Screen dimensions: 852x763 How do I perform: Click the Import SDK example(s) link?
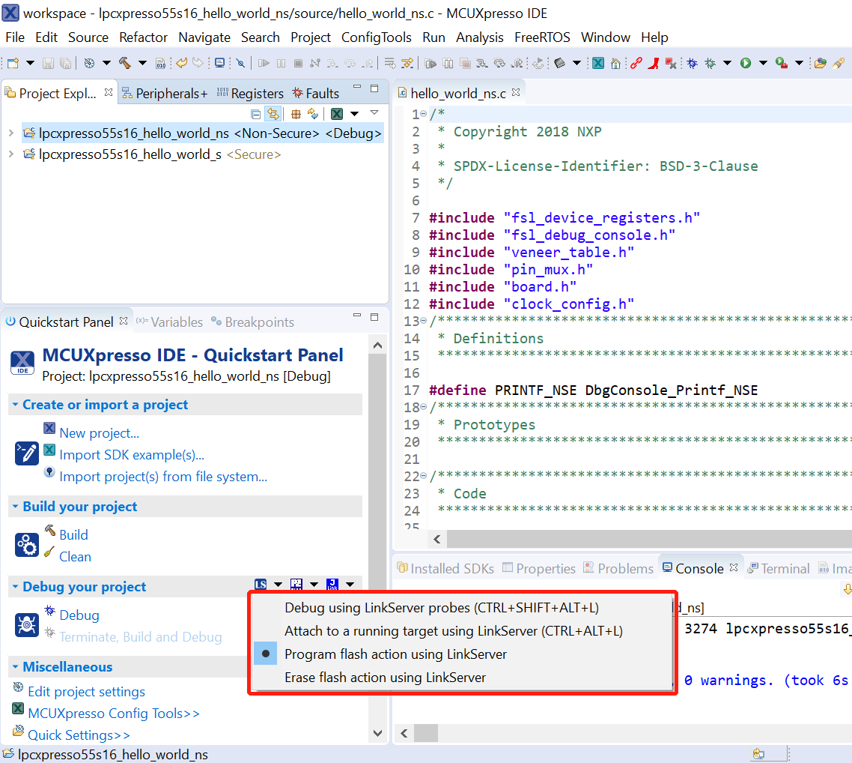[x=132, y=455]
